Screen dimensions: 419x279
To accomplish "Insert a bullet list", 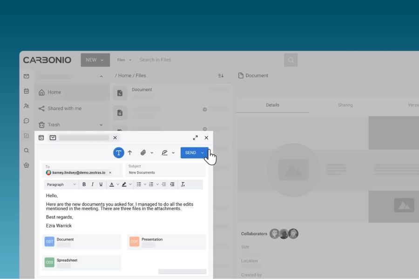I will tap(139, 185).
